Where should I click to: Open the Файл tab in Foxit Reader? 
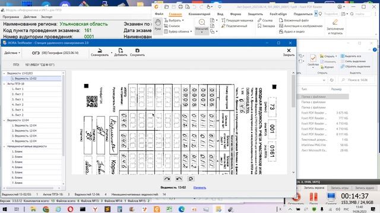pos(159,14)
